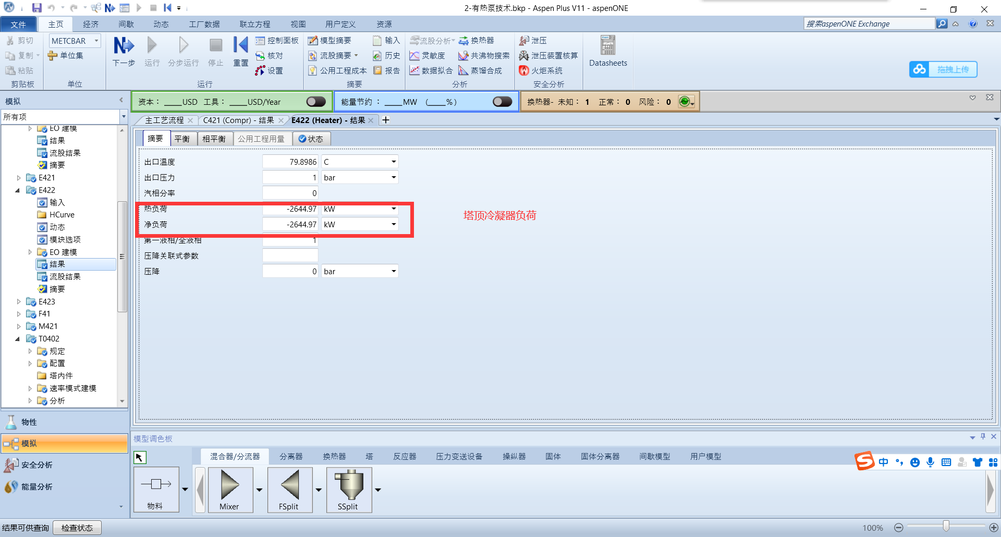The width and height of the screenshot is (1001, 537).
Task: Click the 检查状态 button
Action: click(77, 528)
